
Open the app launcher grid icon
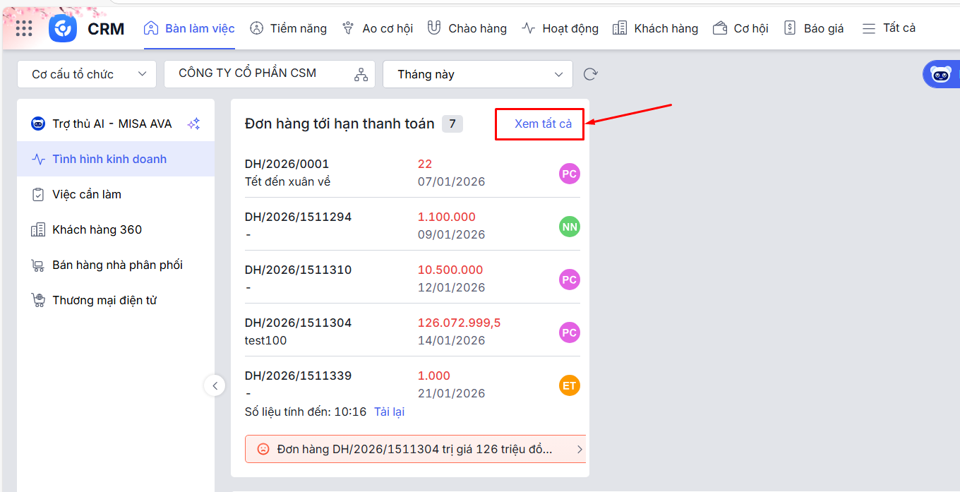point(24,28)
